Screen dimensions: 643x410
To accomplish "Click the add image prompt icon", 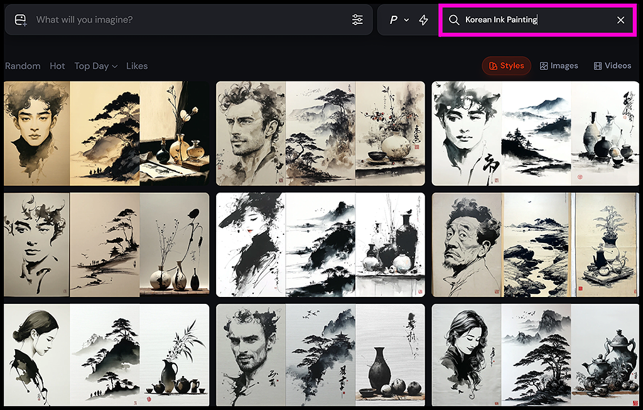I will [19, 19].
